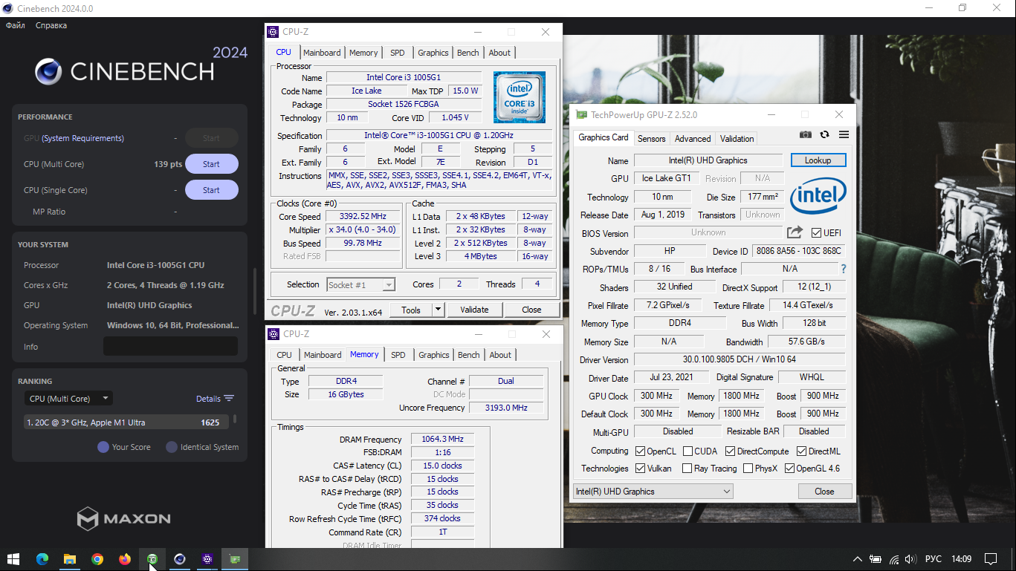The image size is (1016, 571).
Task: Click Cinebench logo sphere icon
Action: coord(48,71)
